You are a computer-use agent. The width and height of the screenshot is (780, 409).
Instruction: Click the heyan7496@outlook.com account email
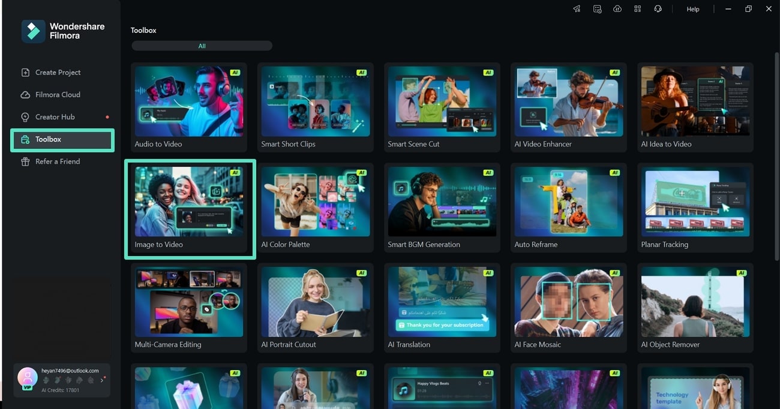(x=70, y=371)
